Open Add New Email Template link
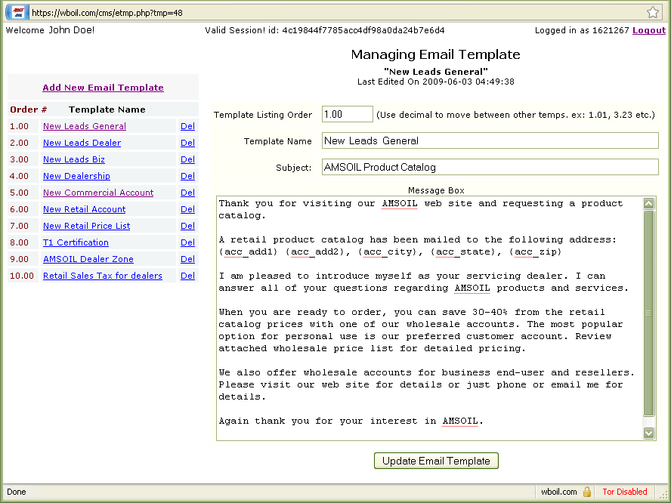The image size is (671, 503). click(103, 88)
